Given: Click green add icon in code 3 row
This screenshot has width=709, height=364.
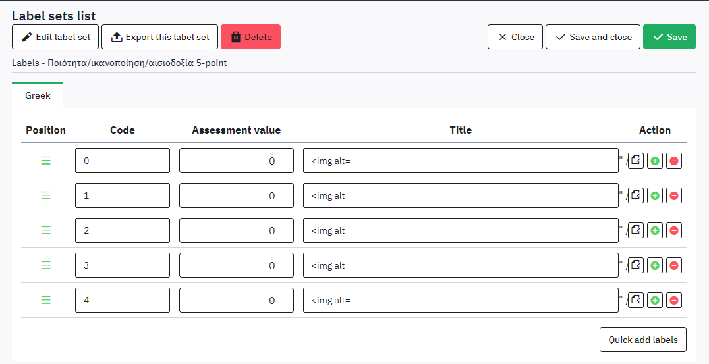Looking at the screenshot, I should 655,265.
